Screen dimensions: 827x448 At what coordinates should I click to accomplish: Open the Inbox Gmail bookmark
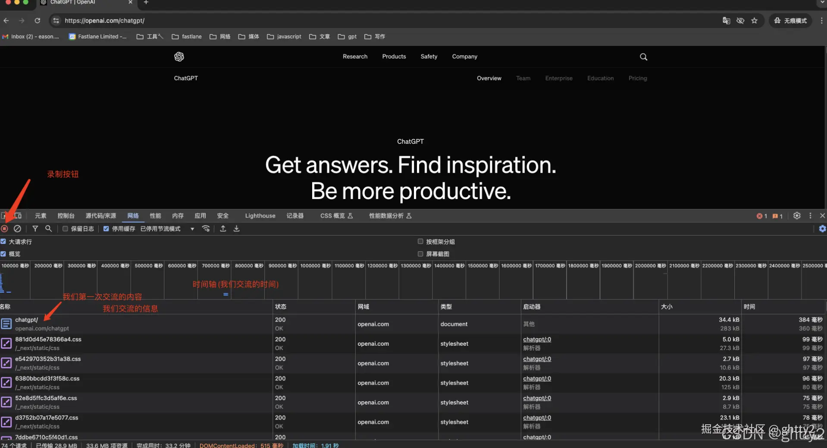coord(31,37)
